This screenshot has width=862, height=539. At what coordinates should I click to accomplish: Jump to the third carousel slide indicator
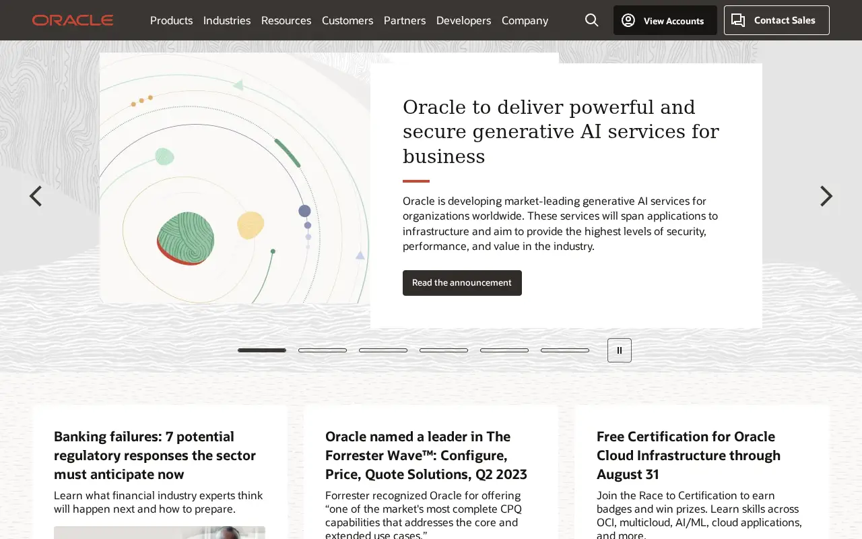[383, 350]
